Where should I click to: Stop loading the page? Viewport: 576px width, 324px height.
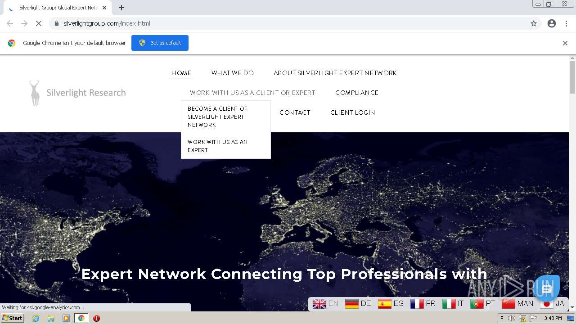pyautogui.click(x=39, y=23)
